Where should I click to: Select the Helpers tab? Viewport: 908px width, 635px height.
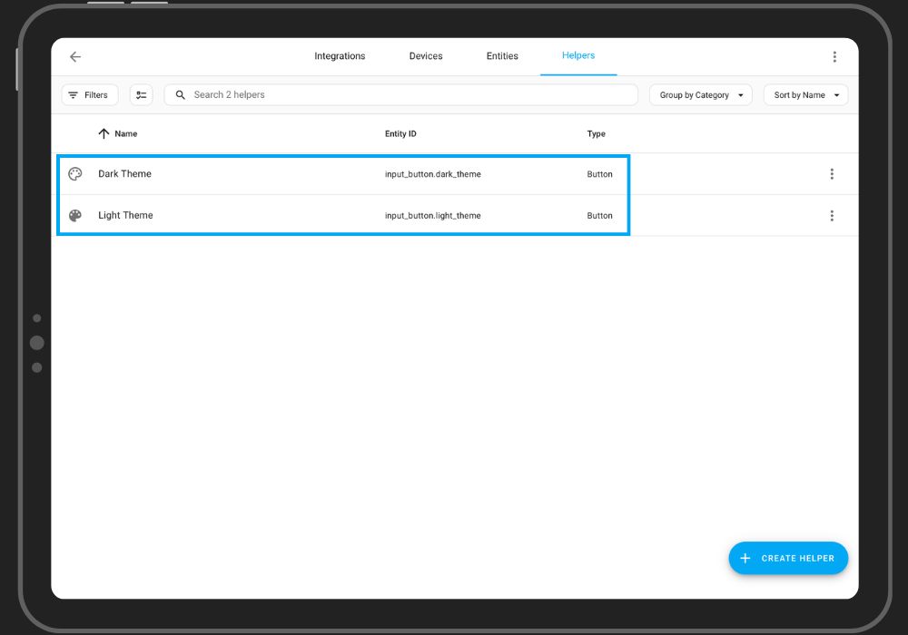[x=578, y=56]
